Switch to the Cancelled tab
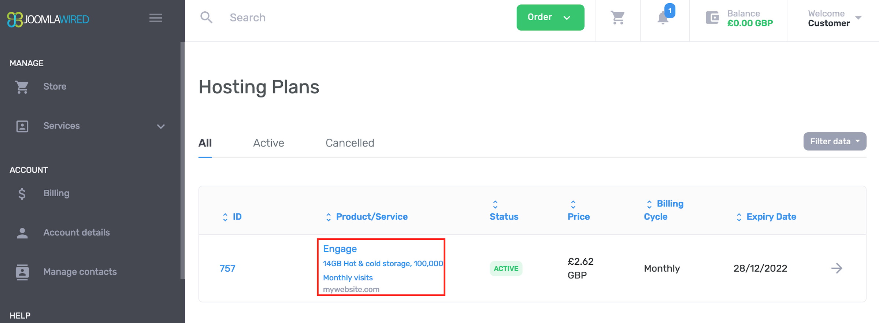The height and width of the screenshot is (323, 879). coord(350,143)
